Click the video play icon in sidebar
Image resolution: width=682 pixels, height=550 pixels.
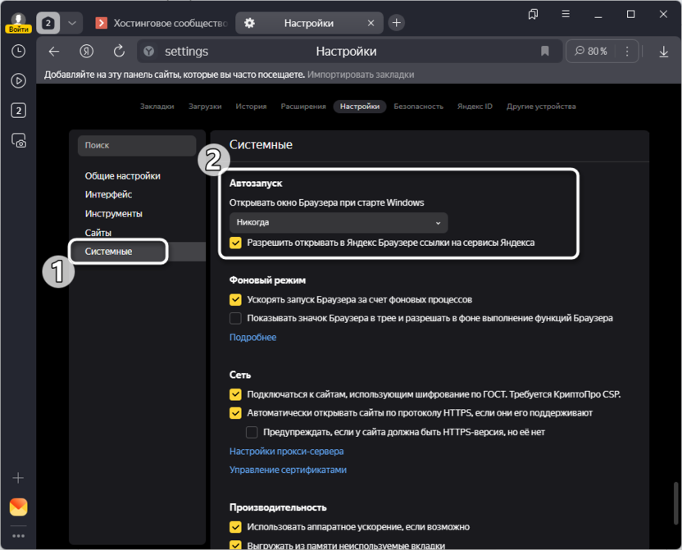point(18,80)
